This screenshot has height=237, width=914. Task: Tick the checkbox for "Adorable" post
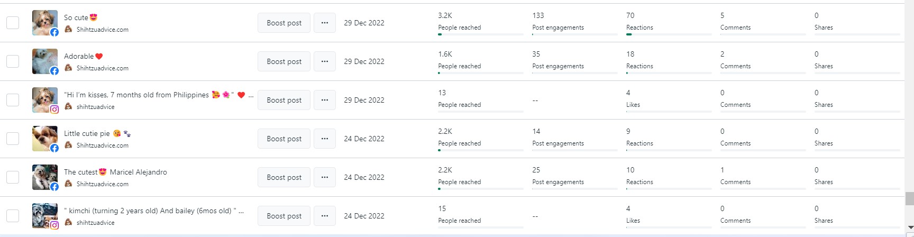[x=13, y=61]
